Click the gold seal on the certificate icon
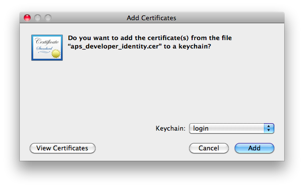This screenshot has height=188, width=304. (x=56, y=53)
